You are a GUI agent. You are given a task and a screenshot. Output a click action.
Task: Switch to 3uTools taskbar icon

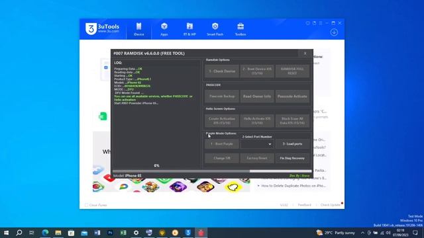click(188, 233)
